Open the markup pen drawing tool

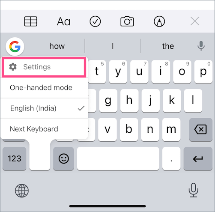coord(159,21)
